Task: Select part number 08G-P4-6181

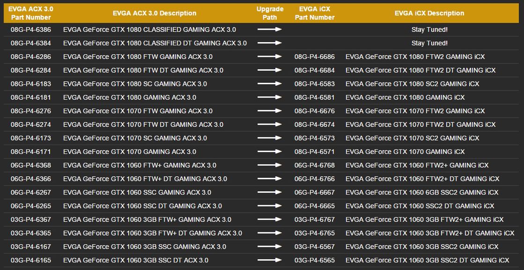Action: coord(31,97)
